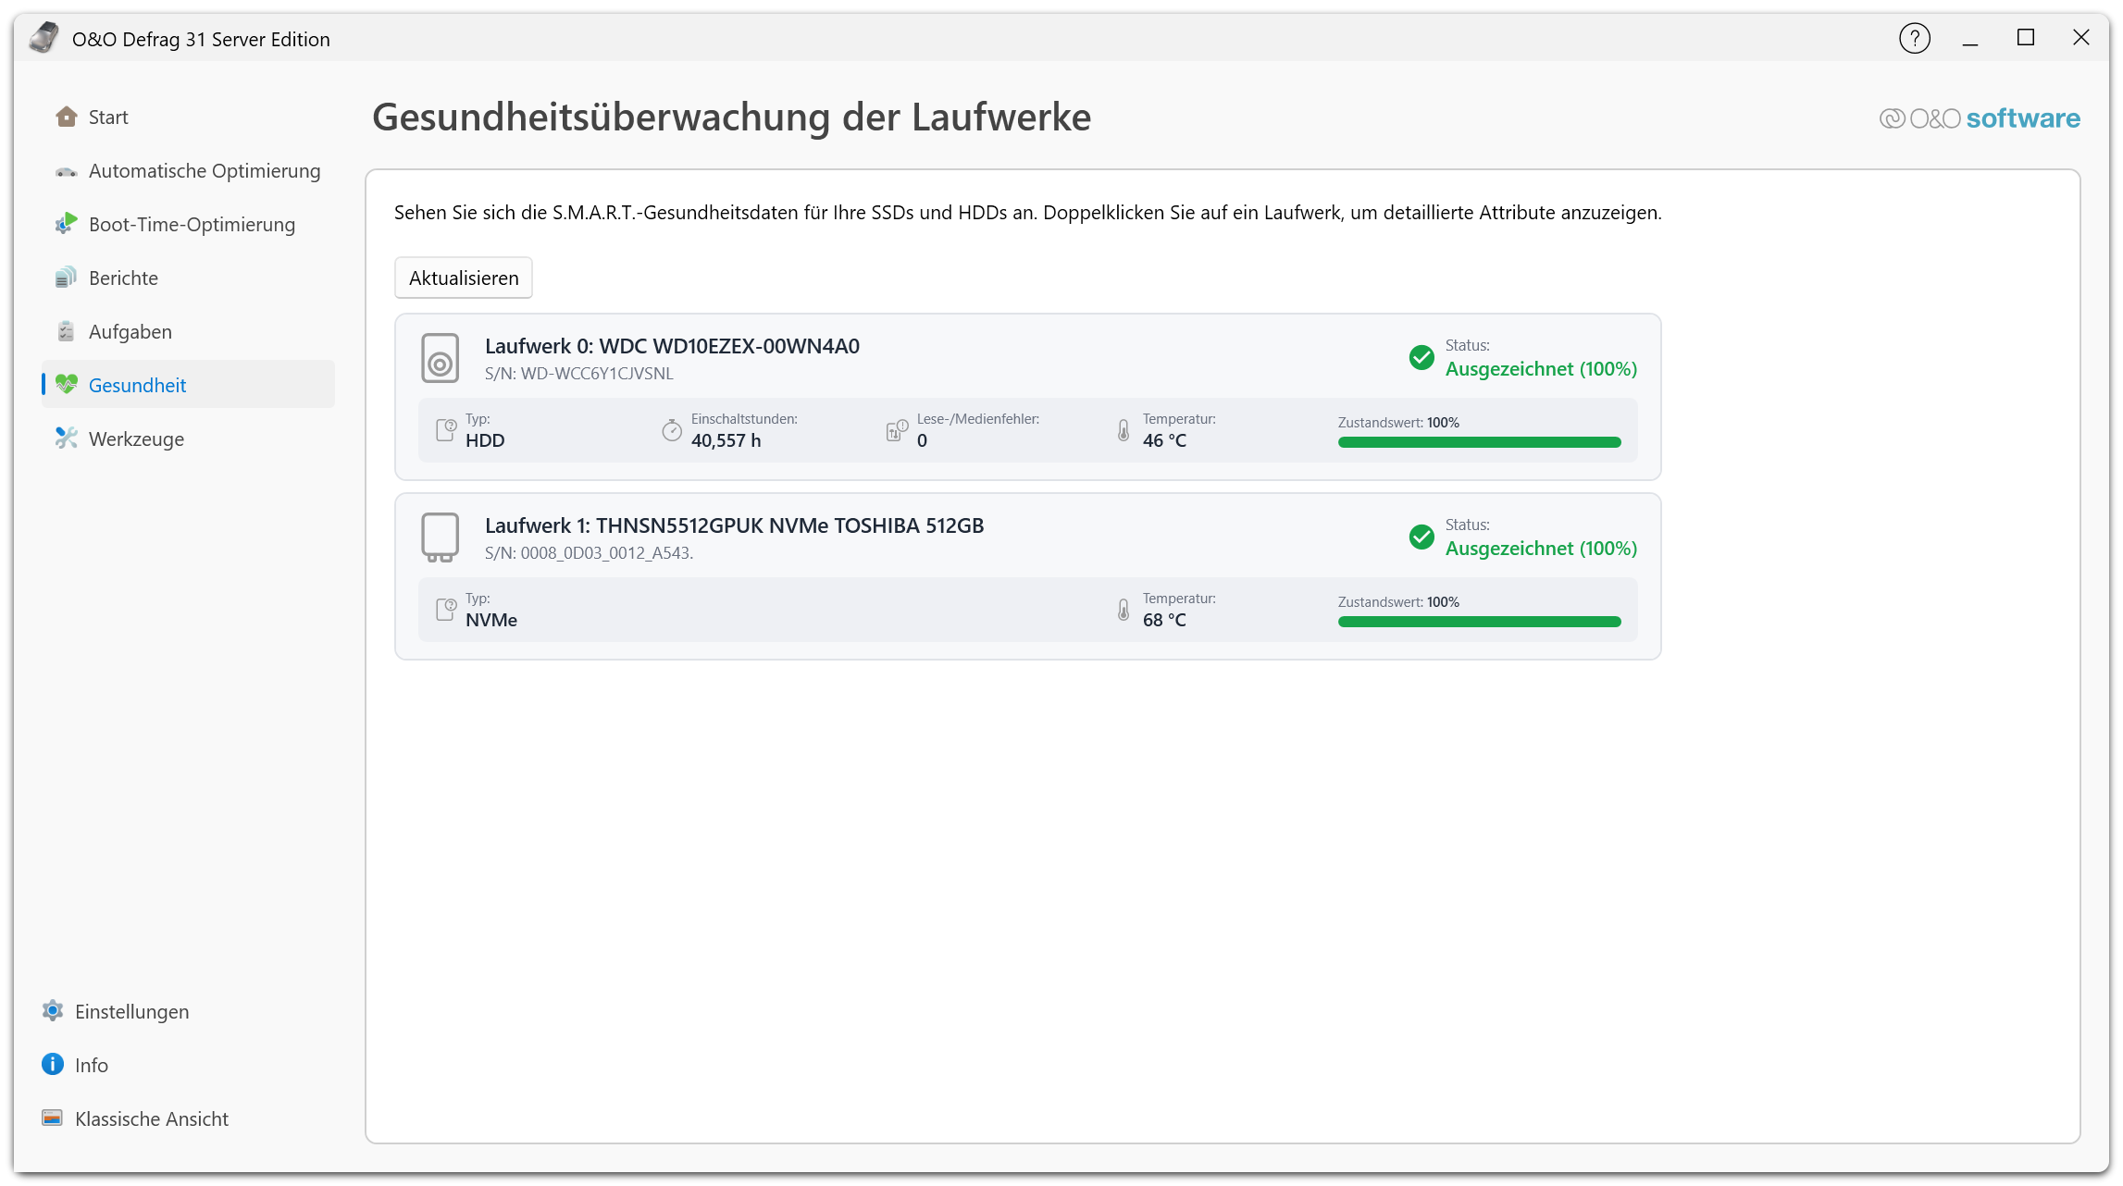Screen dimensions: 2123x1186
Task: Click the HDD type value
Action: [485, 440]
